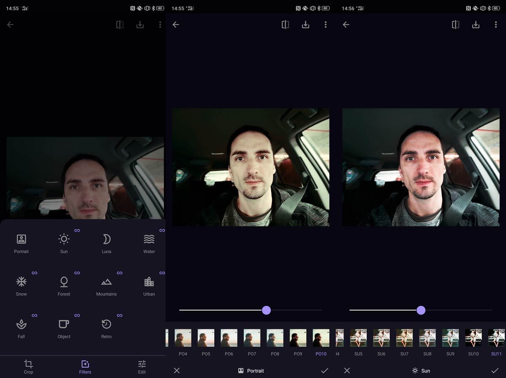This screenshot has width=506, height=378.
Task: Select the PO4 filter preset
Action: coord(183,338)
